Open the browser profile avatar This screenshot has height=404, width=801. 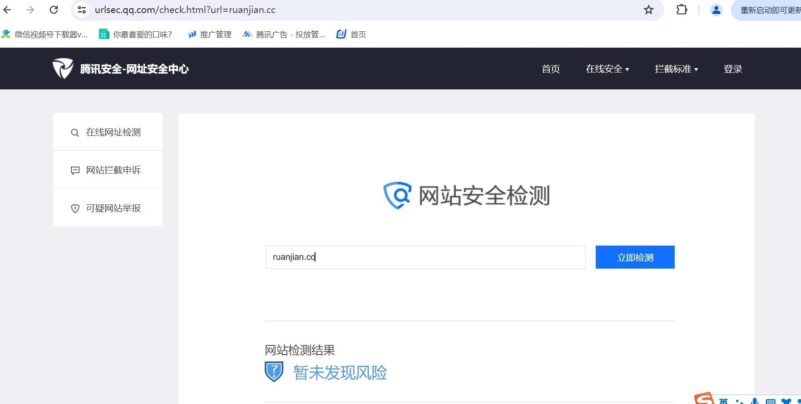[716, 10]
